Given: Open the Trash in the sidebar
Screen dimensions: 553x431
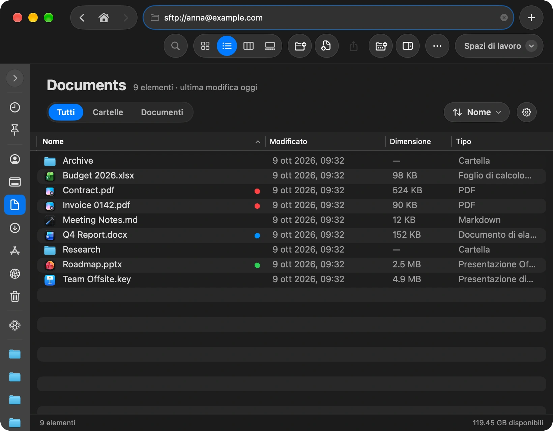Looking at the screenshot, I should click(15, 297).
